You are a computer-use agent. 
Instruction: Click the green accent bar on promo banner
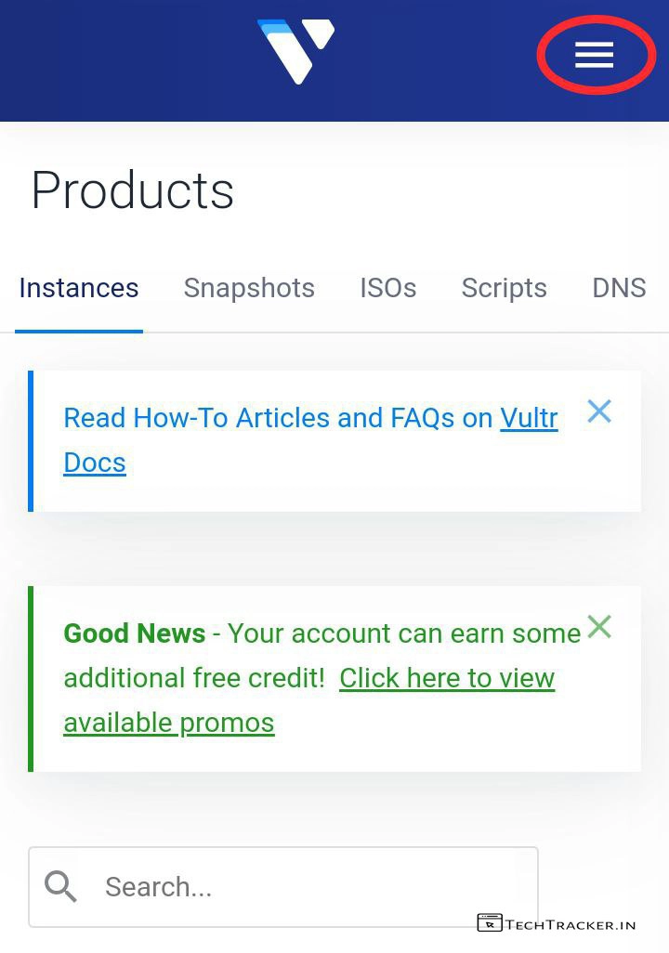pos(31,678)
